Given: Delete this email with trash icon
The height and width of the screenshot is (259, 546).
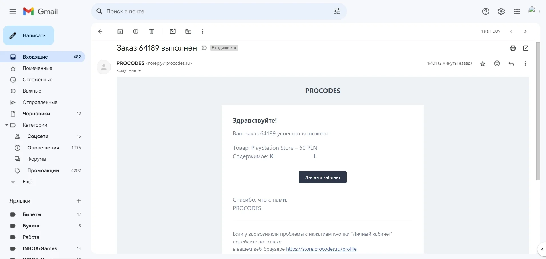Looking at the screenshot, I should click(x=152, y=32).
